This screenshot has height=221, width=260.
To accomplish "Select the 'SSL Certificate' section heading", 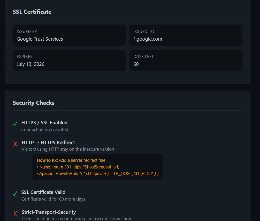I will point(32,12).
